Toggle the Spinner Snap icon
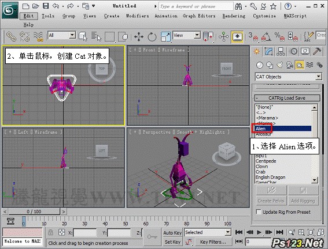This screenshot has height=249, width=328. [x=293, y=36]
